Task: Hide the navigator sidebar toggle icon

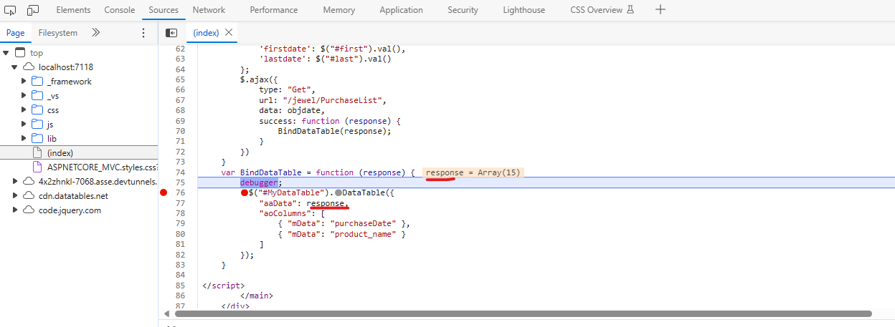Action: (171, 33)
